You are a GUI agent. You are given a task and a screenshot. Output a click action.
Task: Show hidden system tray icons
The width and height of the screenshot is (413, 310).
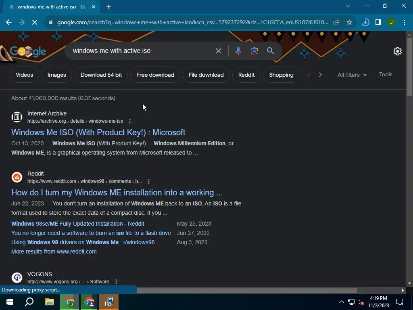point(341,302)
